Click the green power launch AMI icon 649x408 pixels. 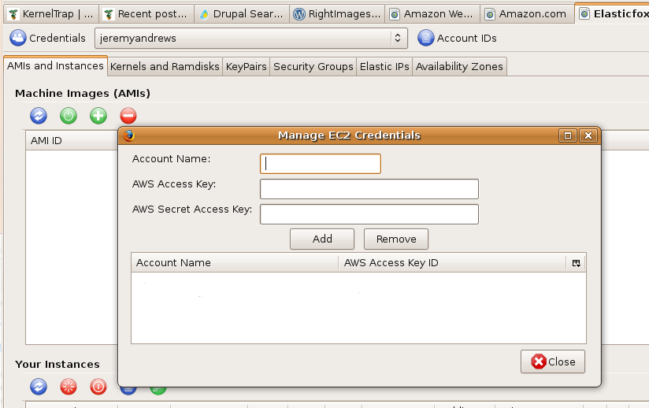tap(69, 116)
